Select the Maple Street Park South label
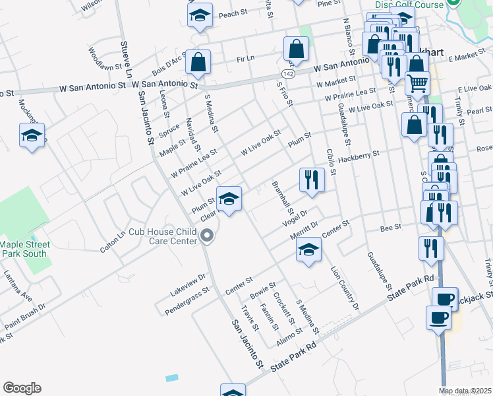This screenshot has width=493, height=396. (25, 248)
